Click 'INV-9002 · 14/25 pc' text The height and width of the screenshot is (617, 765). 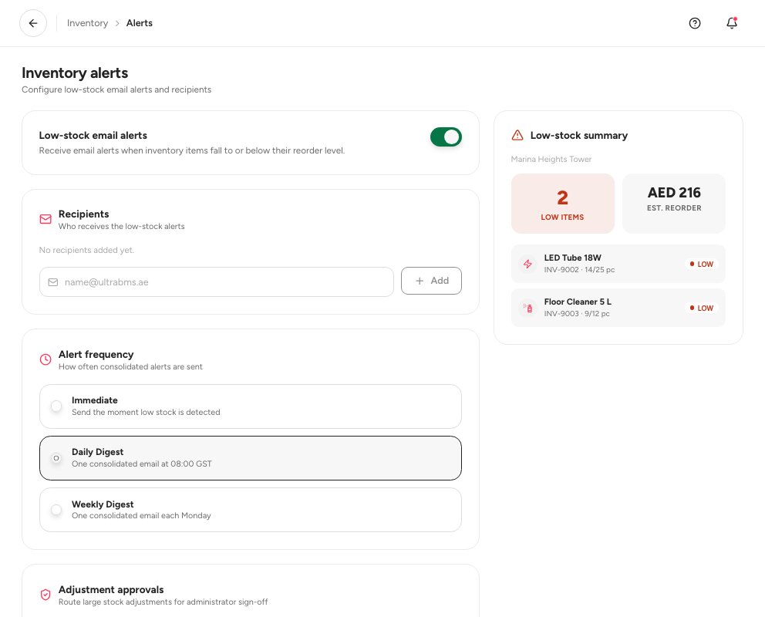point(579,270)
